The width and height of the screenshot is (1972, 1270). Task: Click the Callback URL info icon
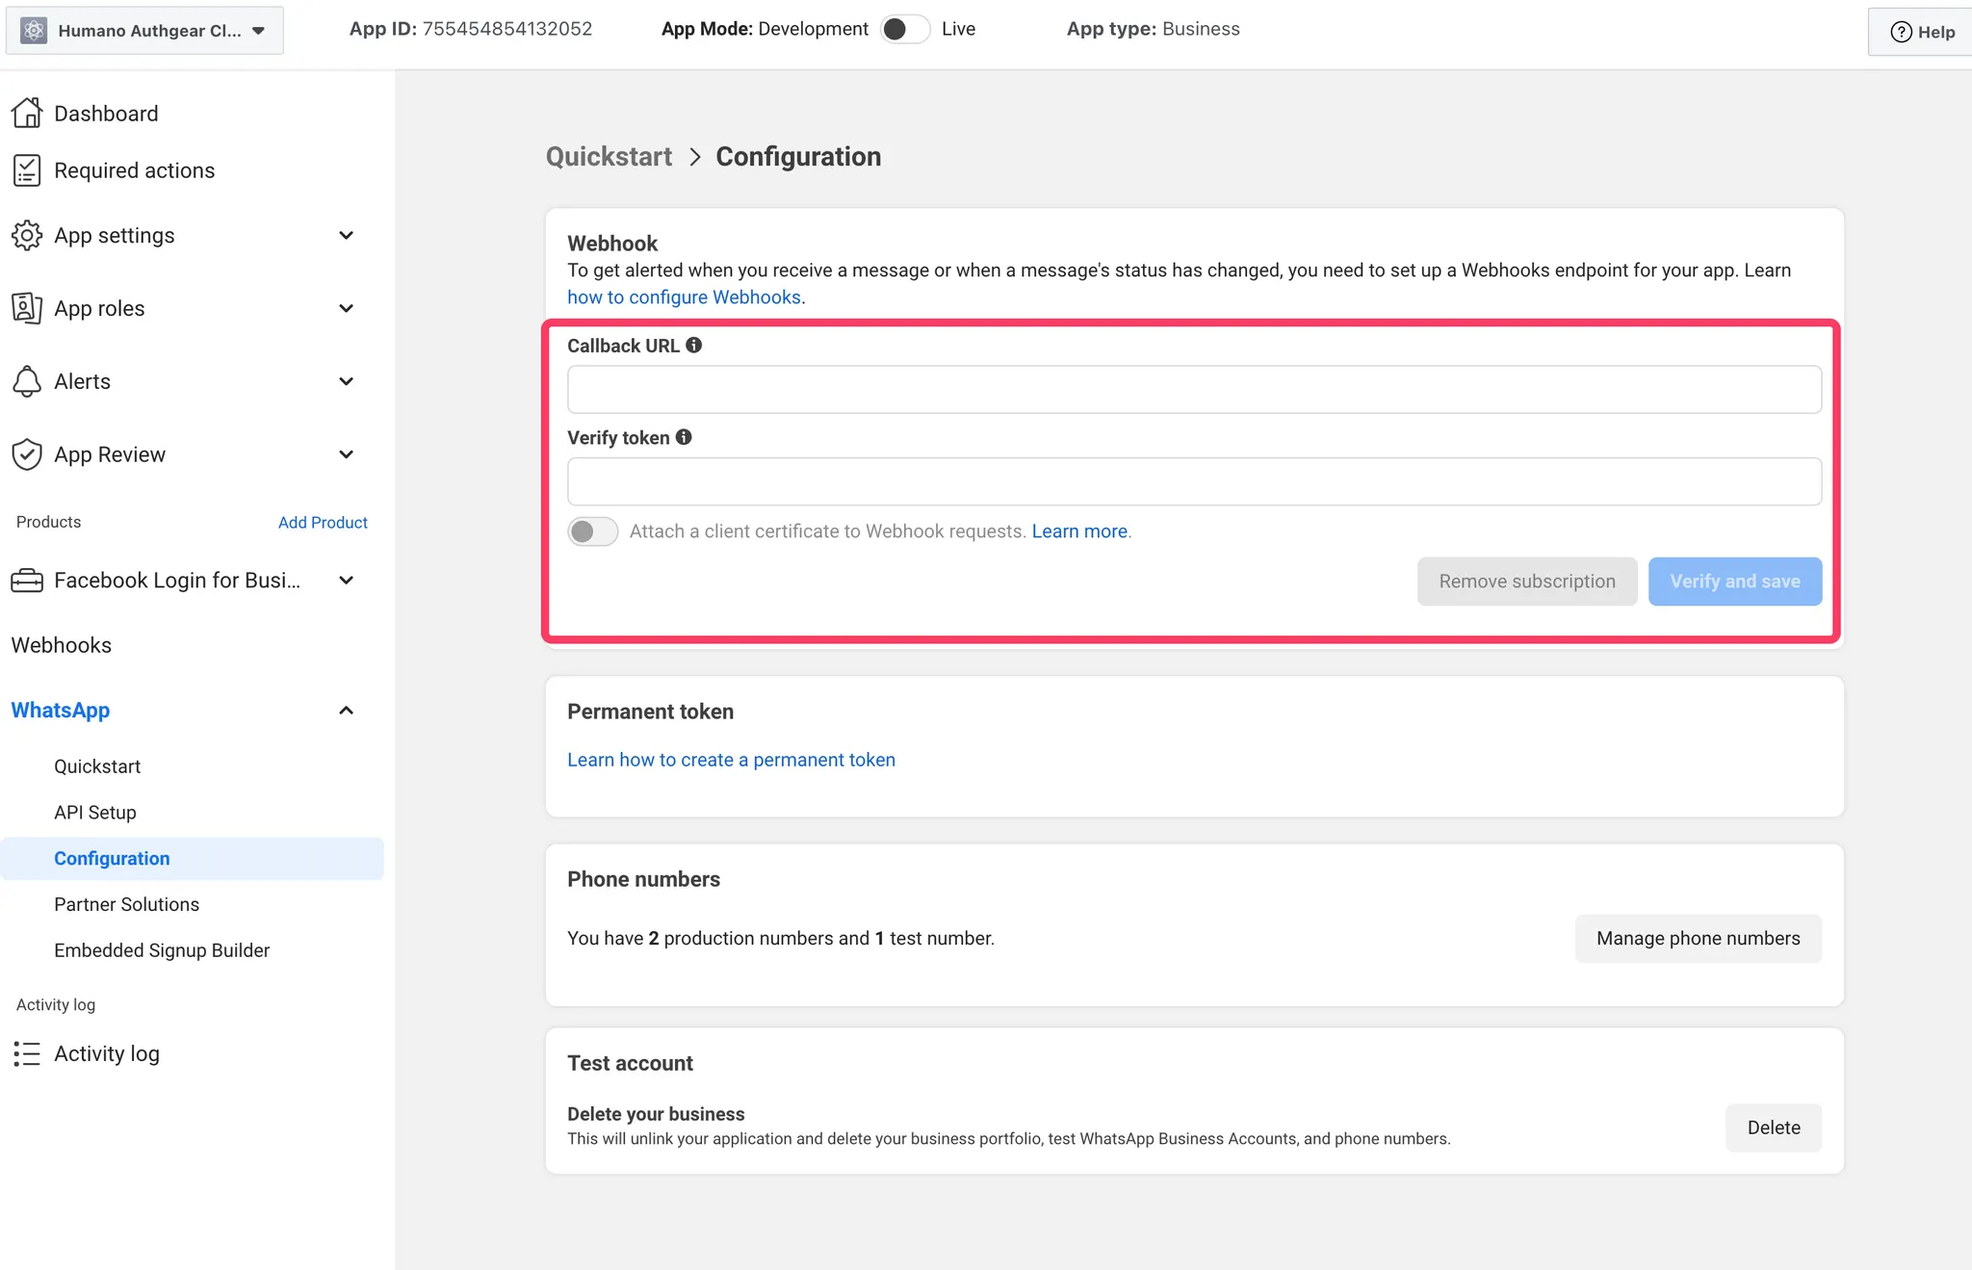[x=693, y=345]
